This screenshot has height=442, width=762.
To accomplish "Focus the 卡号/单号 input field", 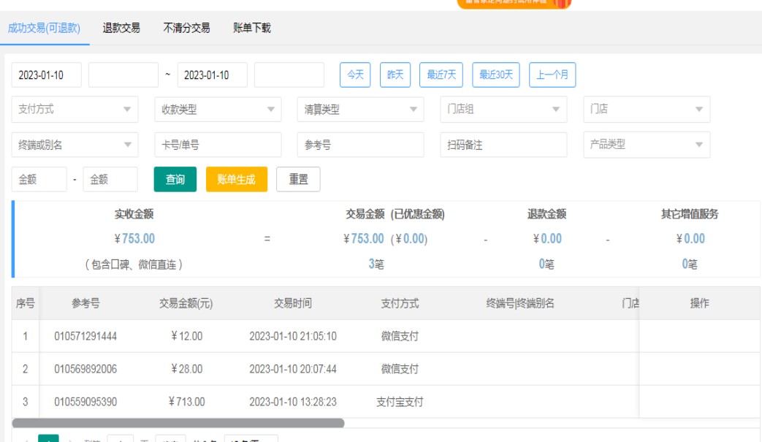I will [218, 145].
